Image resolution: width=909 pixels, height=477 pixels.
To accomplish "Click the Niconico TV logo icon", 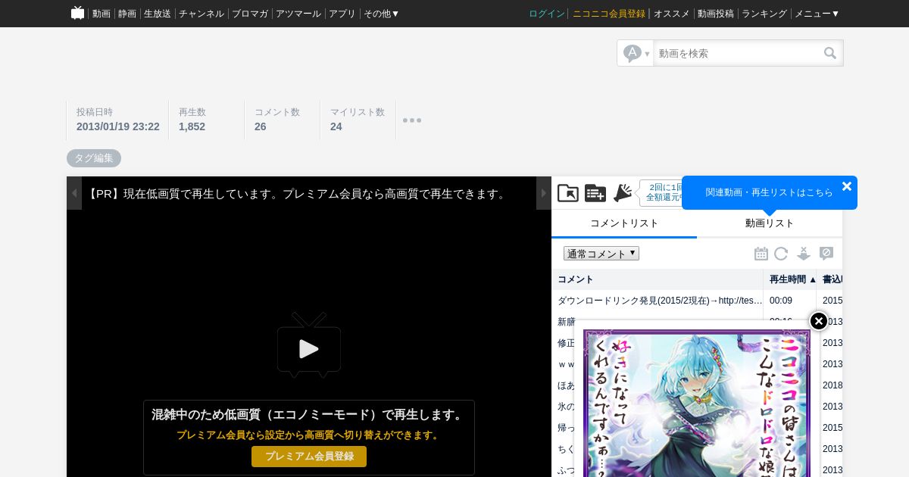I will (x=77, y=13).
